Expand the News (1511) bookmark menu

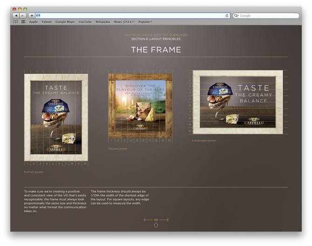(x=124, y=22)
